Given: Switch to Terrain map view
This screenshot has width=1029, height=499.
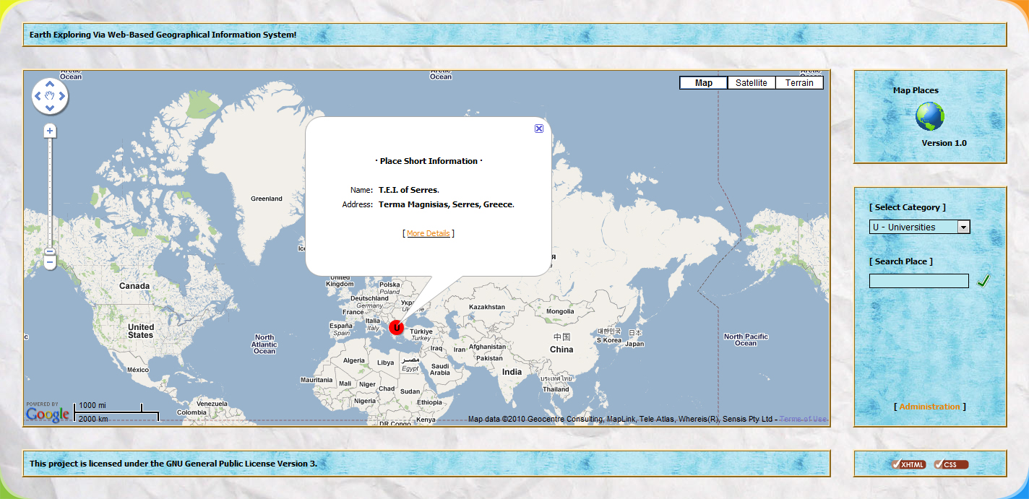Looking at the screenshot, I should tap(799, 83).
